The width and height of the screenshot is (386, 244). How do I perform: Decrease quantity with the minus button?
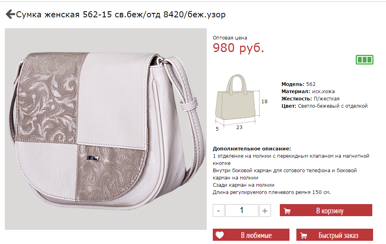coord(218,211)
